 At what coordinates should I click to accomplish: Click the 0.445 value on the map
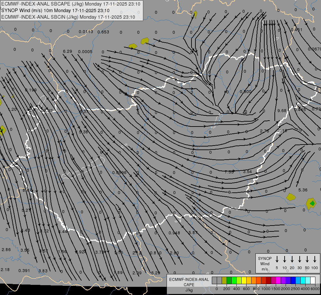click(x=300, y=110)
